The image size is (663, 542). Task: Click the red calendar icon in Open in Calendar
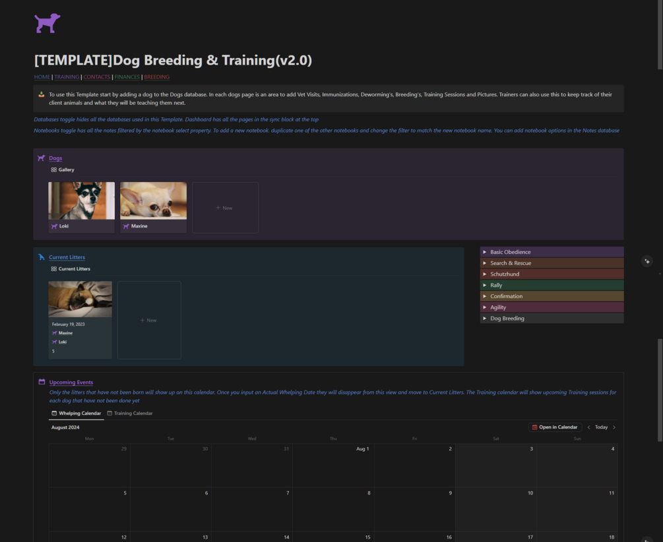534,427
